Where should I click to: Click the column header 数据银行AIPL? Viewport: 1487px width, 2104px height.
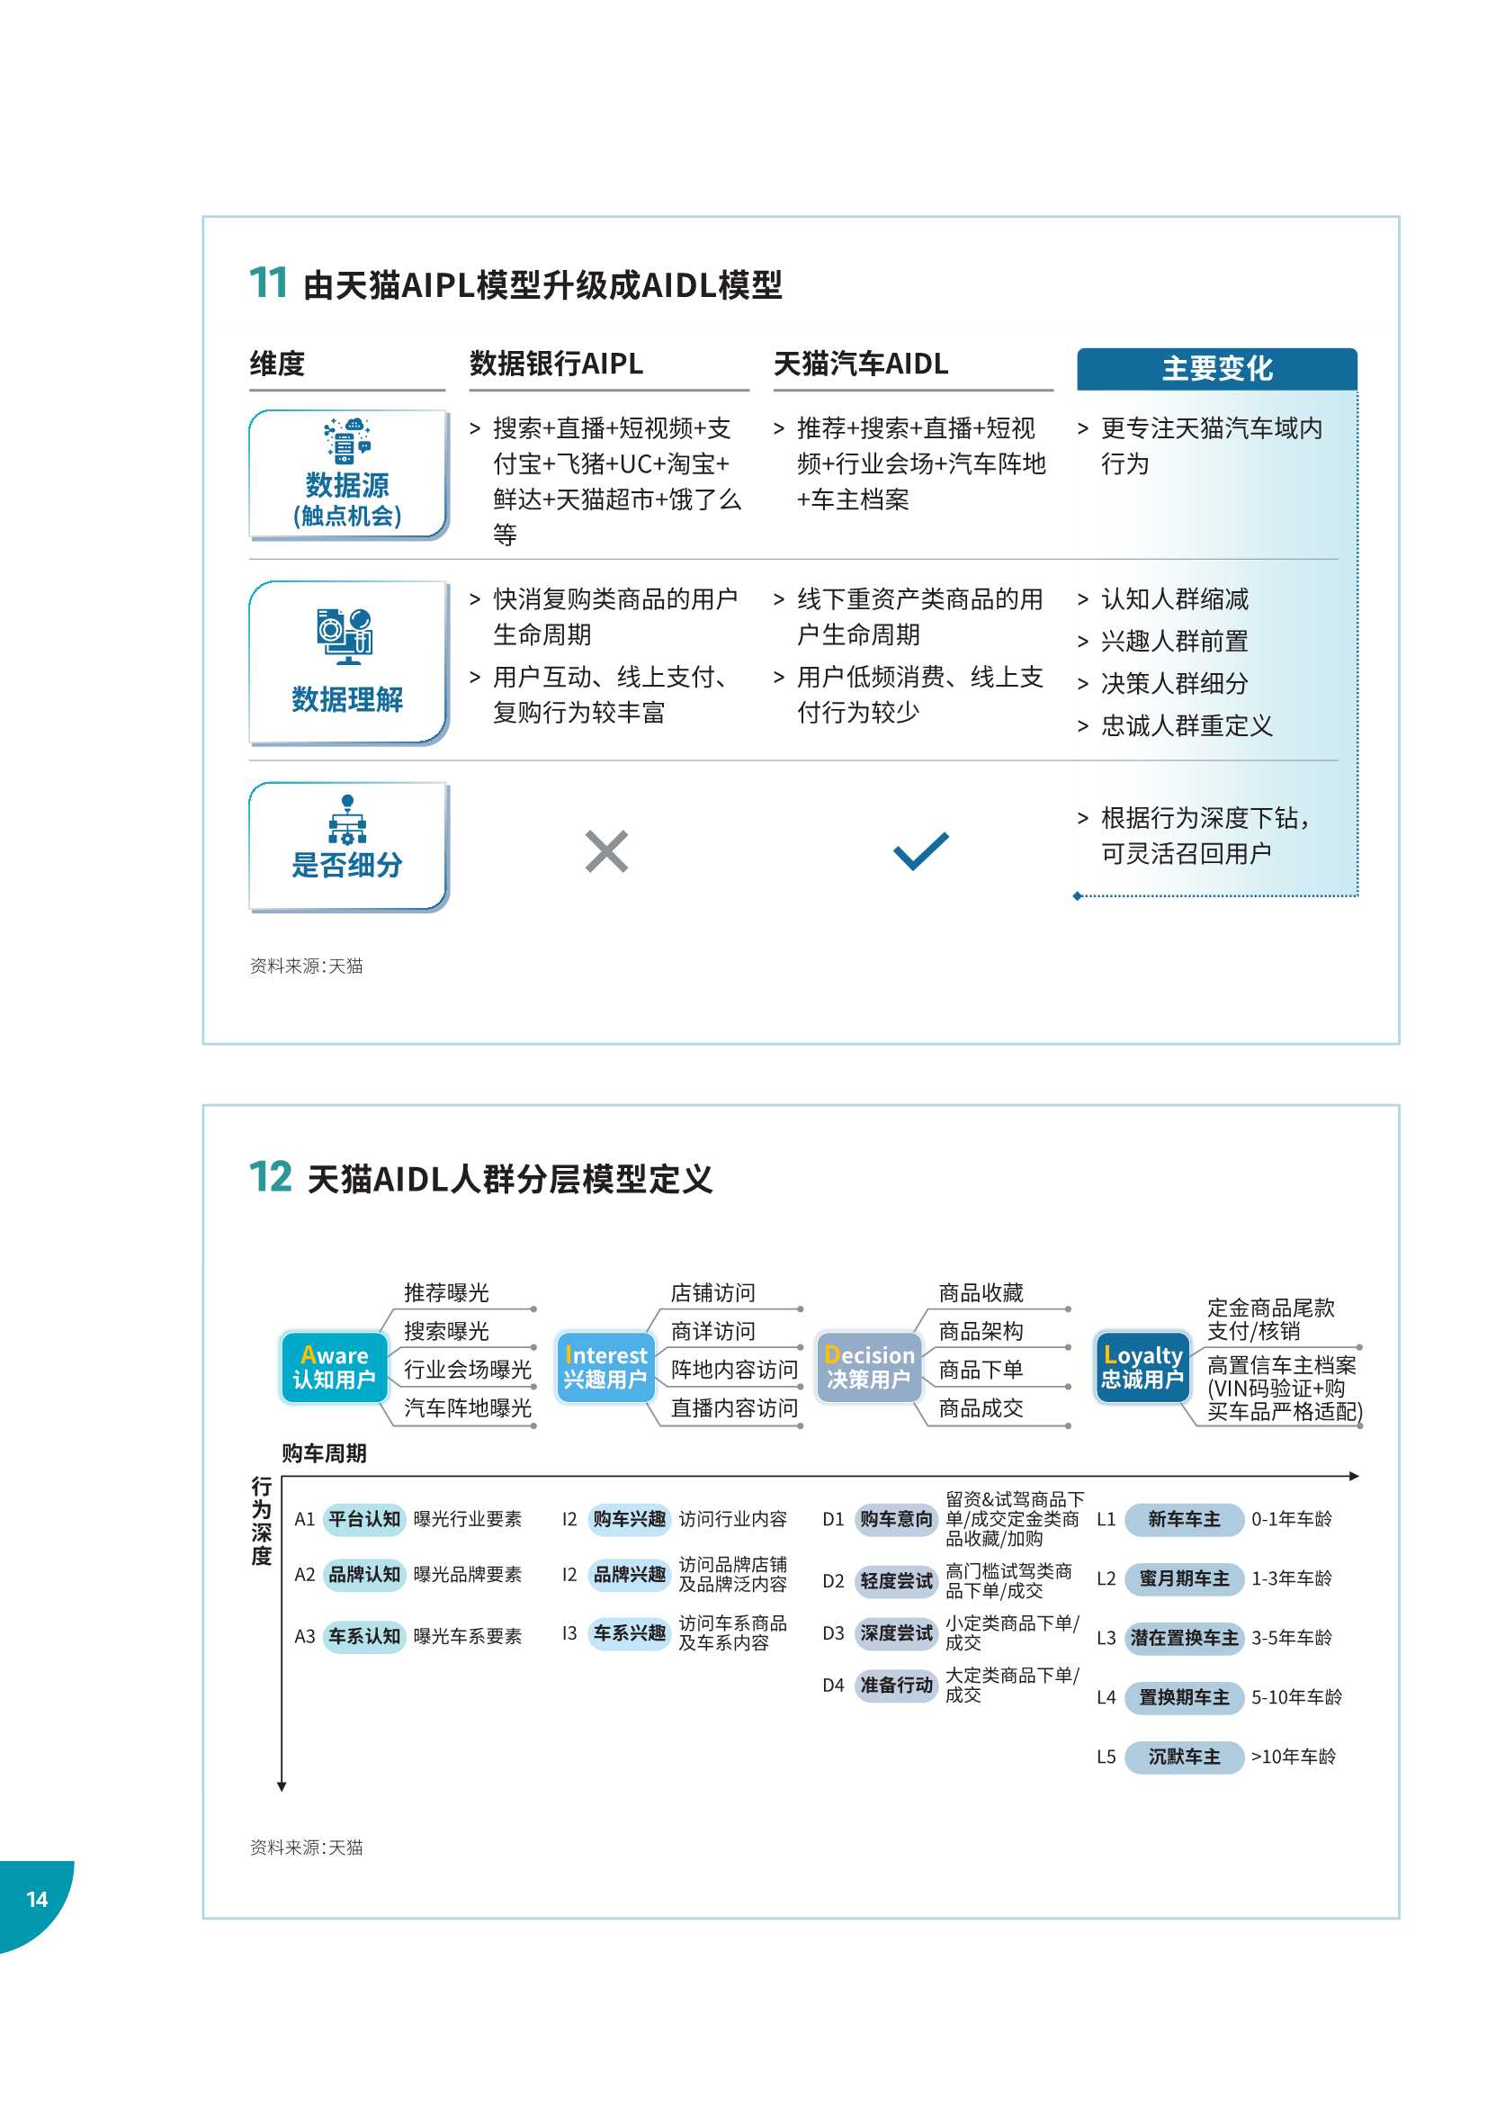(556, 364)
